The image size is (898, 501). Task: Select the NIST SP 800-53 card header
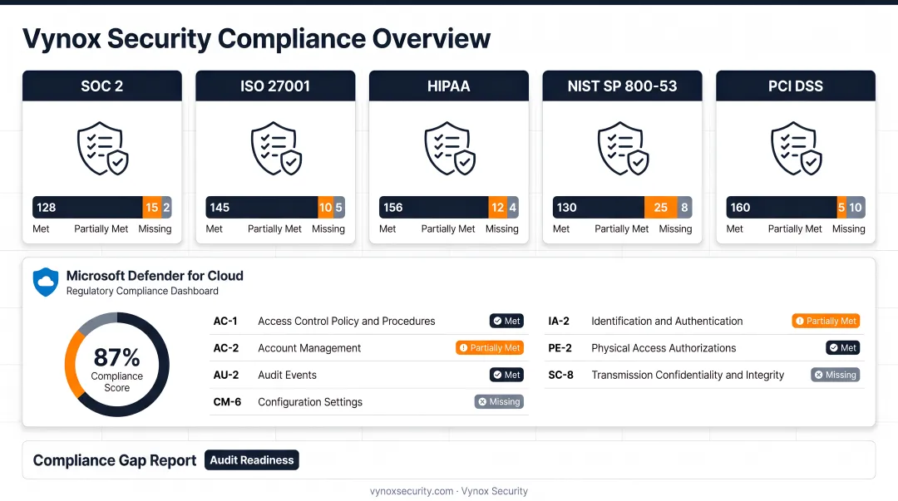(x=623, y=86)
